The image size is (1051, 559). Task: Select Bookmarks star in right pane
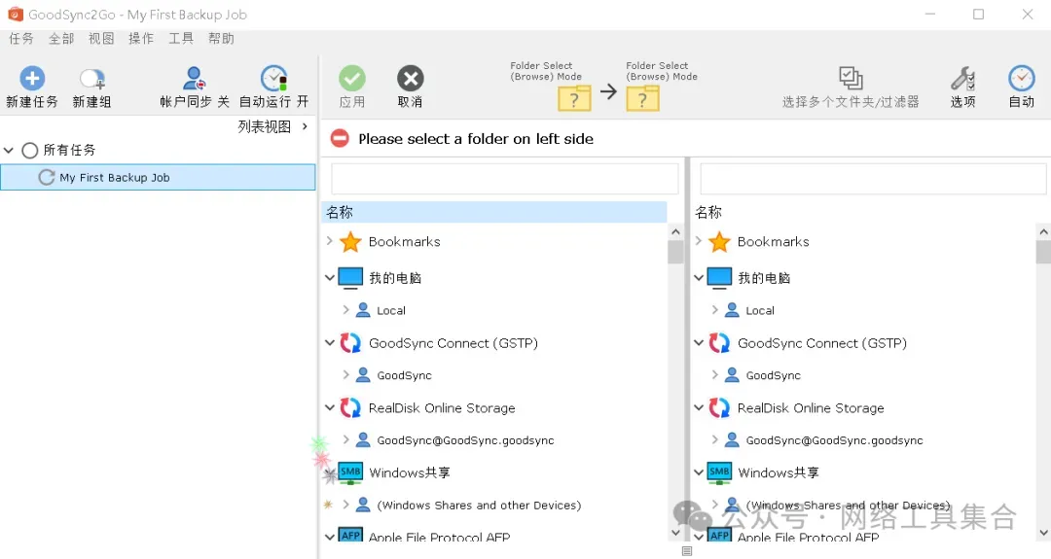(719, 242)
